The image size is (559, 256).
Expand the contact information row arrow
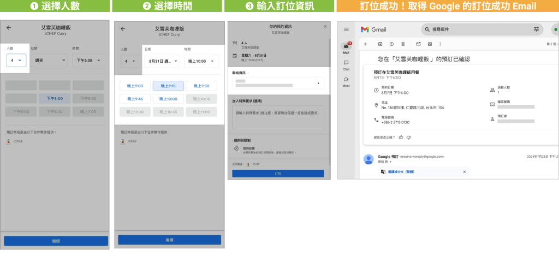pyautogui.click(x=318, y=83)
